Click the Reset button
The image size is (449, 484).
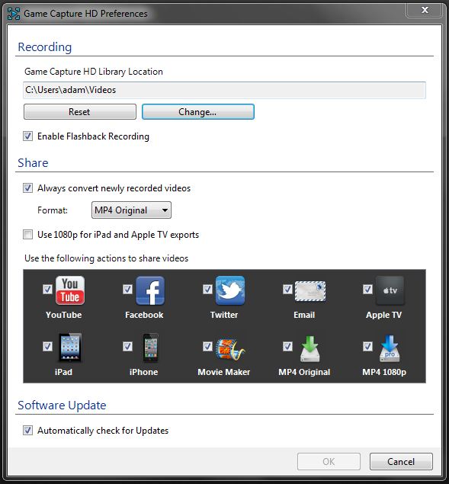point(80,112)
